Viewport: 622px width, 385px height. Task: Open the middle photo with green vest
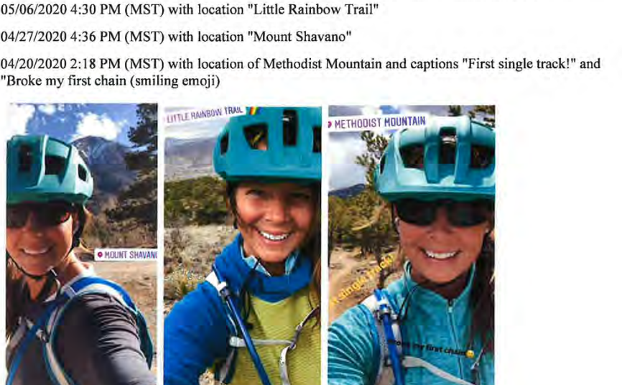[x=242, y=245]
